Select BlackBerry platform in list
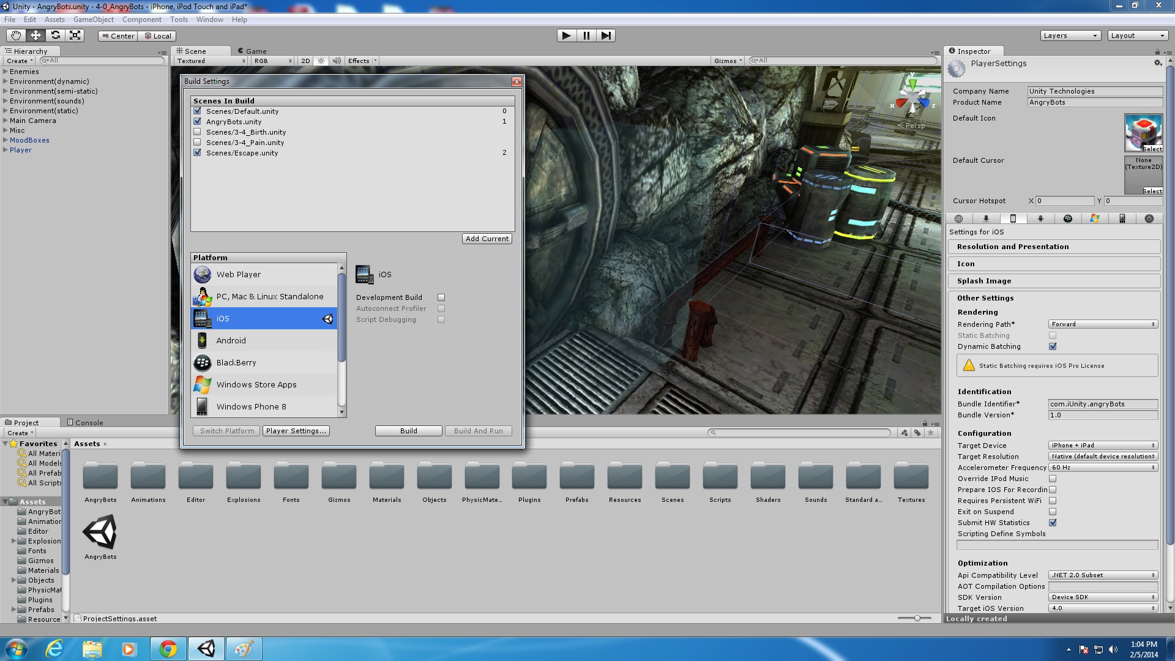The image size is (1175, 661). (264, 362)
